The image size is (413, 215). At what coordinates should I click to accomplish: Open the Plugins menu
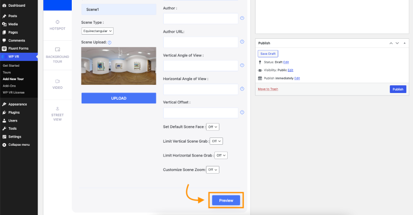pyautogui.click(x=14, y=113)
